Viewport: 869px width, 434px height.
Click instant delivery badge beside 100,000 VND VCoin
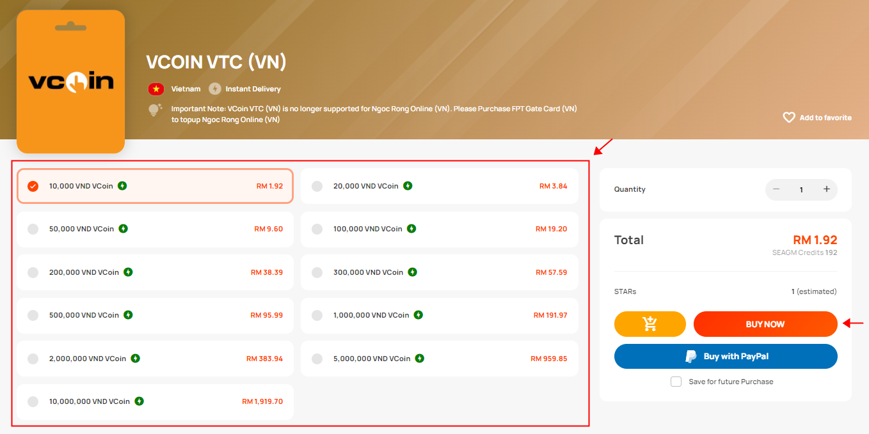[x=411, y=229]
